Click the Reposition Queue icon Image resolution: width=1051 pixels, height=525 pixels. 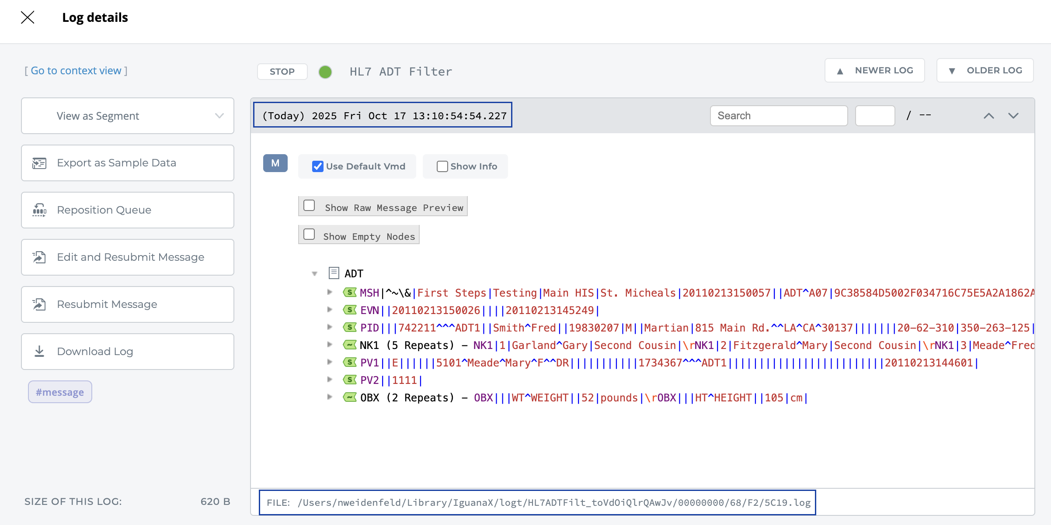click(39, 210)
